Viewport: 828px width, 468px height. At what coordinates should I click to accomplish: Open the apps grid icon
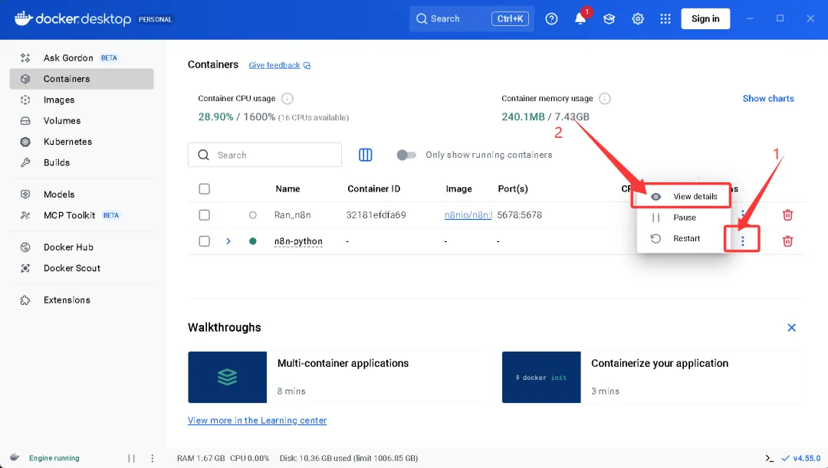pyautogui.click(x=665, y=19)
